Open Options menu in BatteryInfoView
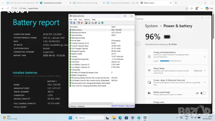The width and height of the screenshot is (215, 121). tap(87, 19)
